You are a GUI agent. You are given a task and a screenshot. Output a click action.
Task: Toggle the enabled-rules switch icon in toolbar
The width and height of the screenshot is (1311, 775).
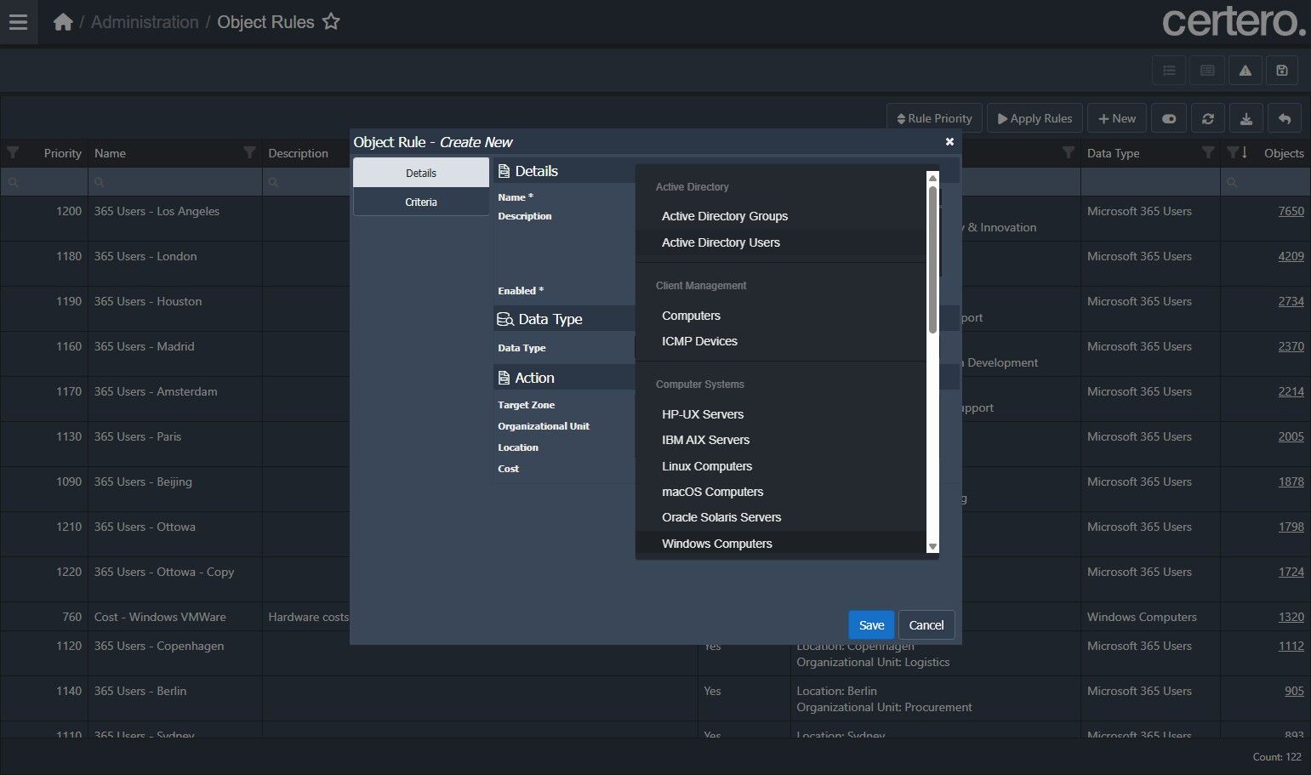pos(1169,119)
